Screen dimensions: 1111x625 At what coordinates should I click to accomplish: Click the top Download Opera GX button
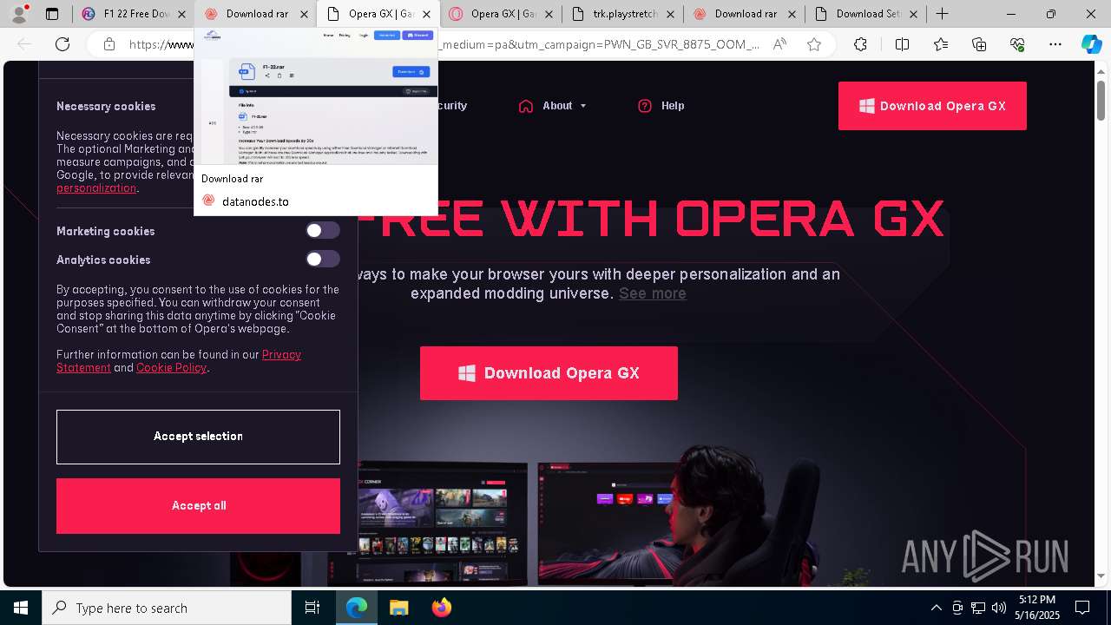(932, 106)
